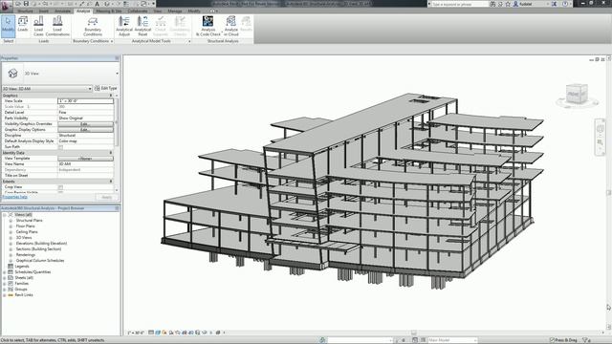Expand the Schedules/Quantities node
The width and height of the screenshot is (612, 344).
point(4,271)
